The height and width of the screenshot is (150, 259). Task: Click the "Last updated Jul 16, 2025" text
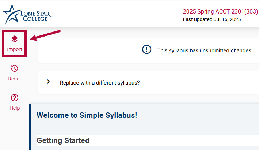[x=212, y=20]
